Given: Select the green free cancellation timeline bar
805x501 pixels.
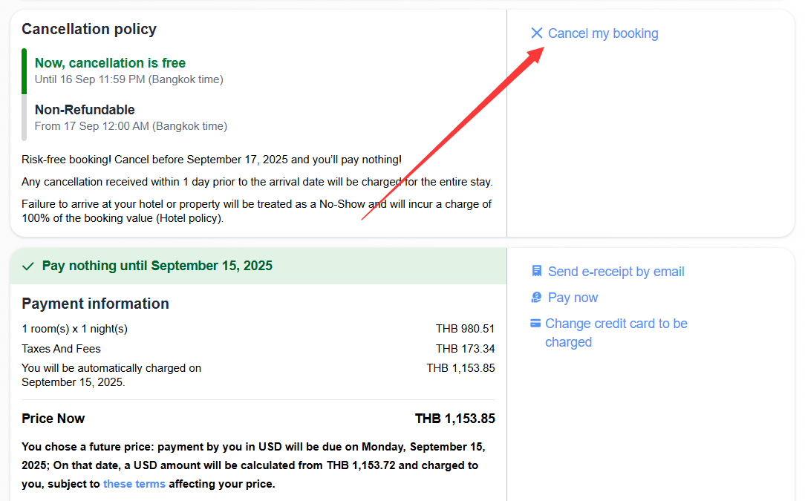Looking at the screenshot, I should click(x=25, y=71).
